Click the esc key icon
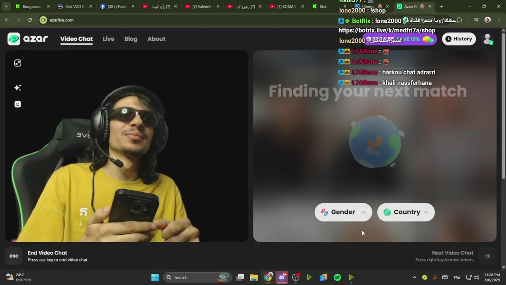 14,256
